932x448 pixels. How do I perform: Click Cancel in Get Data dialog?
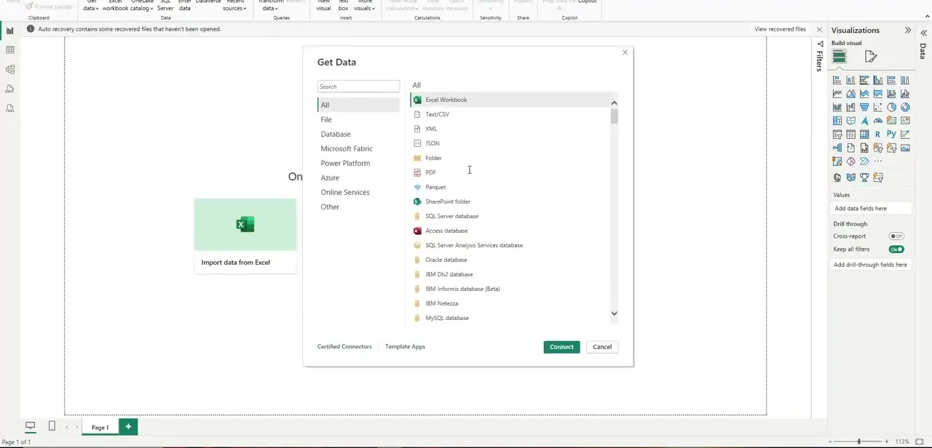pos(602,347)
